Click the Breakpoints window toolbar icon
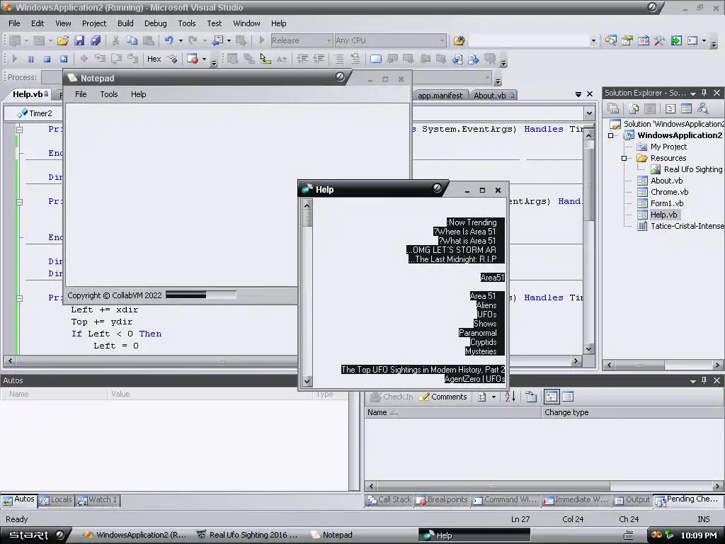Image resolution: width=725 pixels, height=544 pixels. [x=192, y=59]
